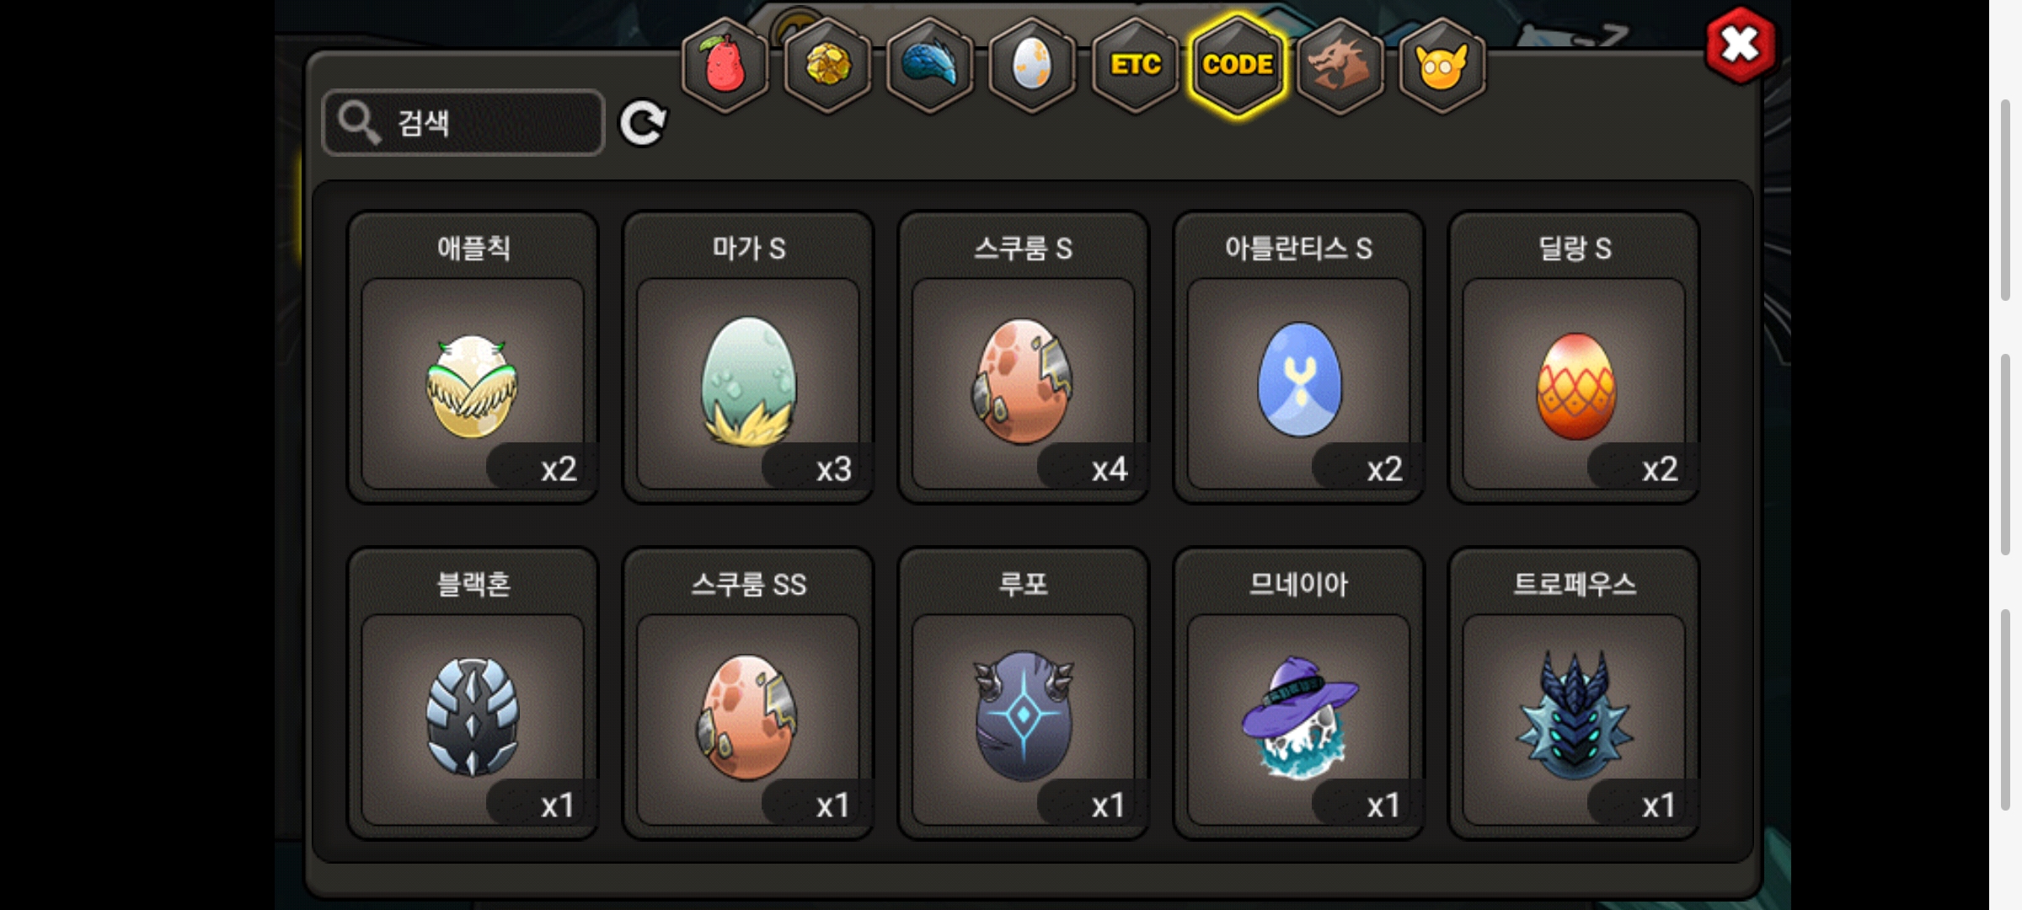Open the red fruit food tab
This screenshot has width=2022, height=910.
pyautogui.click(x=725, y=66)
